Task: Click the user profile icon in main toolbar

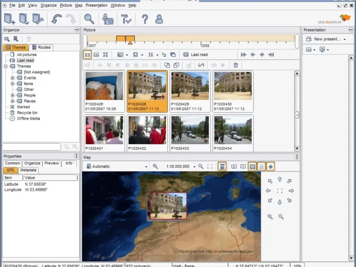Action: coord(159,19)
